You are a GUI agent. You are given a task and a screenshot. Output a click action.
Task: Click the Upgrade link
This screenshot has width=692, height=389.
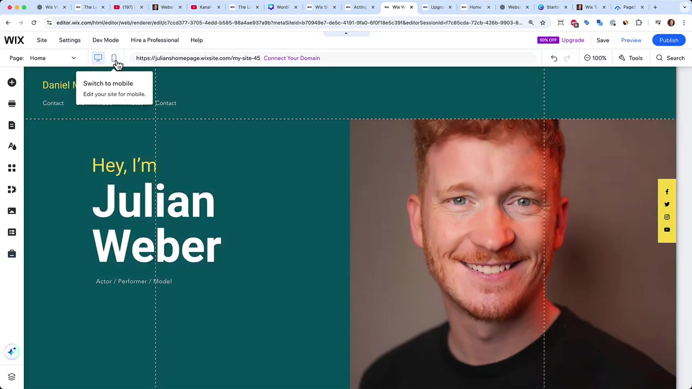tap(573, 40)
